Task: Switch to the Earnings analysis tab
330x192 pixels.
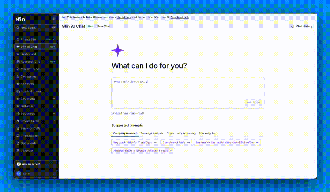Action: click(x=152, y=133)
